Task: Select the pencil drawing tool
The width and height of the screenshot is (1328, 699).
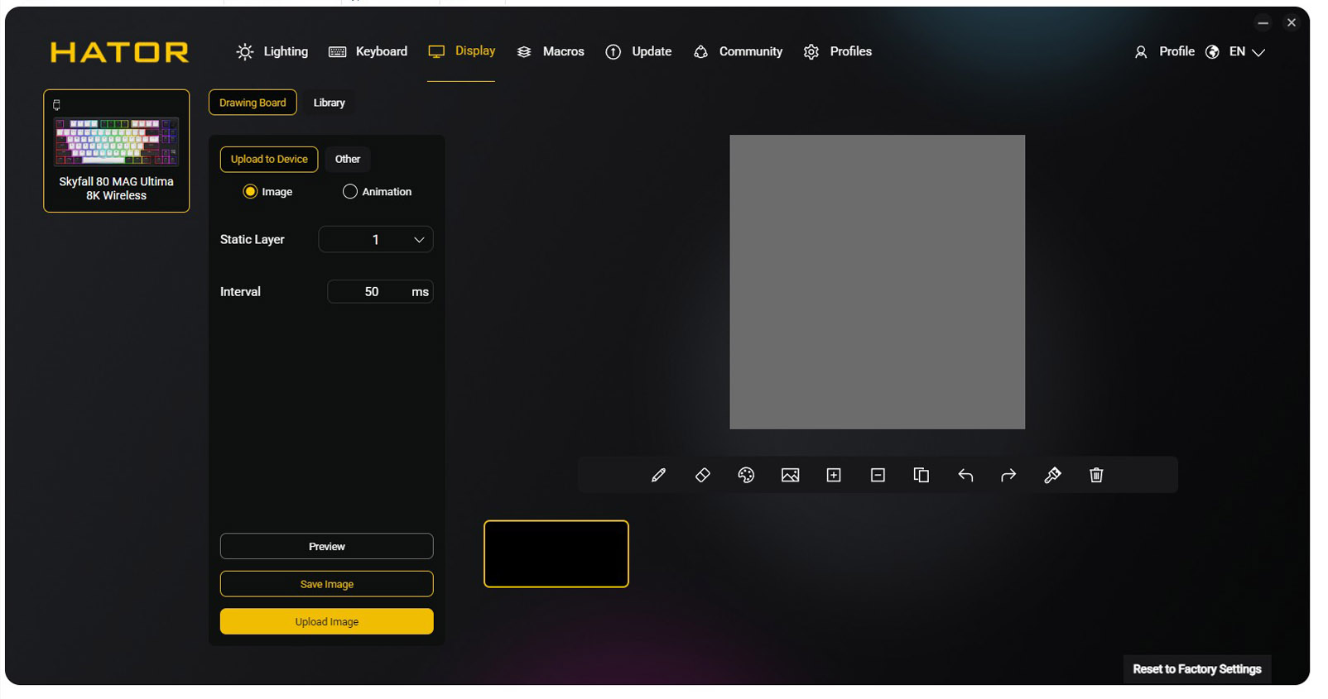Action: [x=658, y=475]
